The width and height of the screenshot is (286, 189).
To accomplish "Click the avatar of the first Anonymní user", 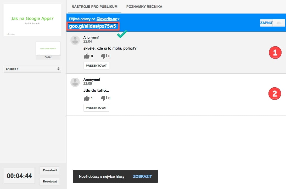I will click(75, 40).
